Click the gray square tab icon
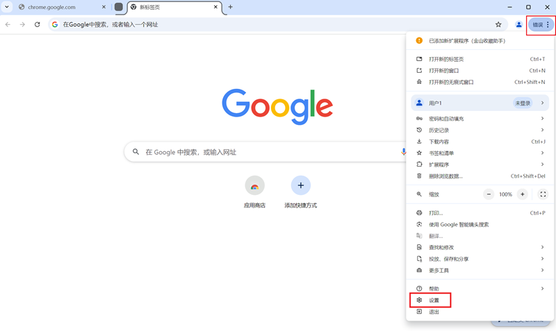The width and height of the screenshot is (556, 331). tap(119, 7)
